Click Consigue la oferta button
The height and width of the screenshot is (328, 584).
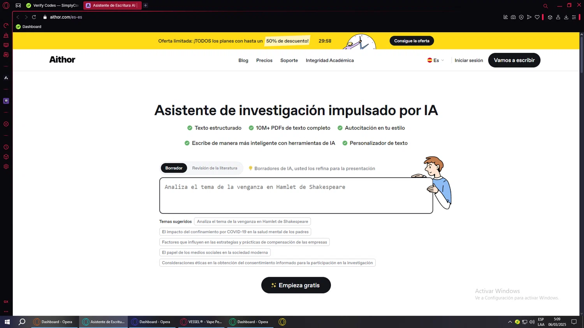[412, 41]
